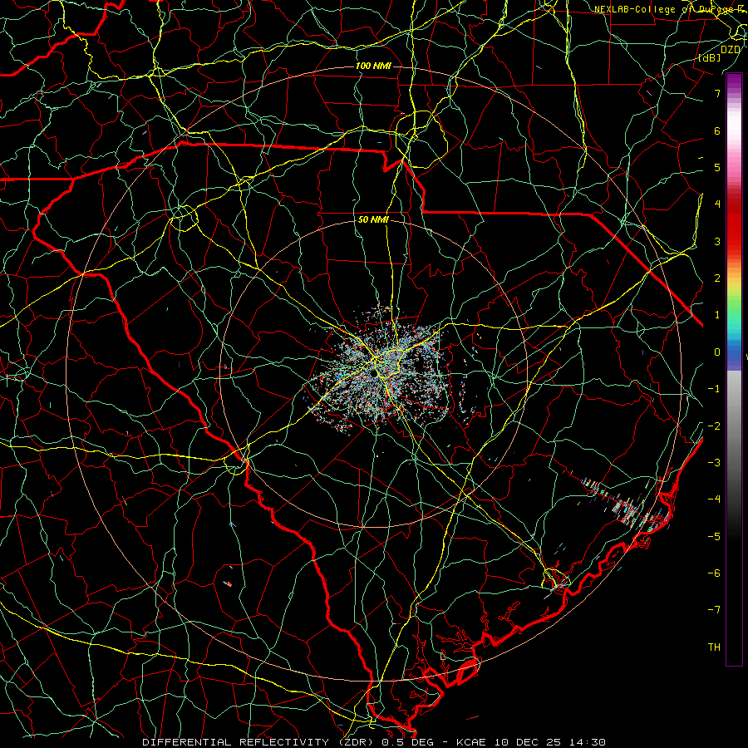Click the red band of ZDR color scale
Screen dimensions: 748x748
(x=734, y=222)
